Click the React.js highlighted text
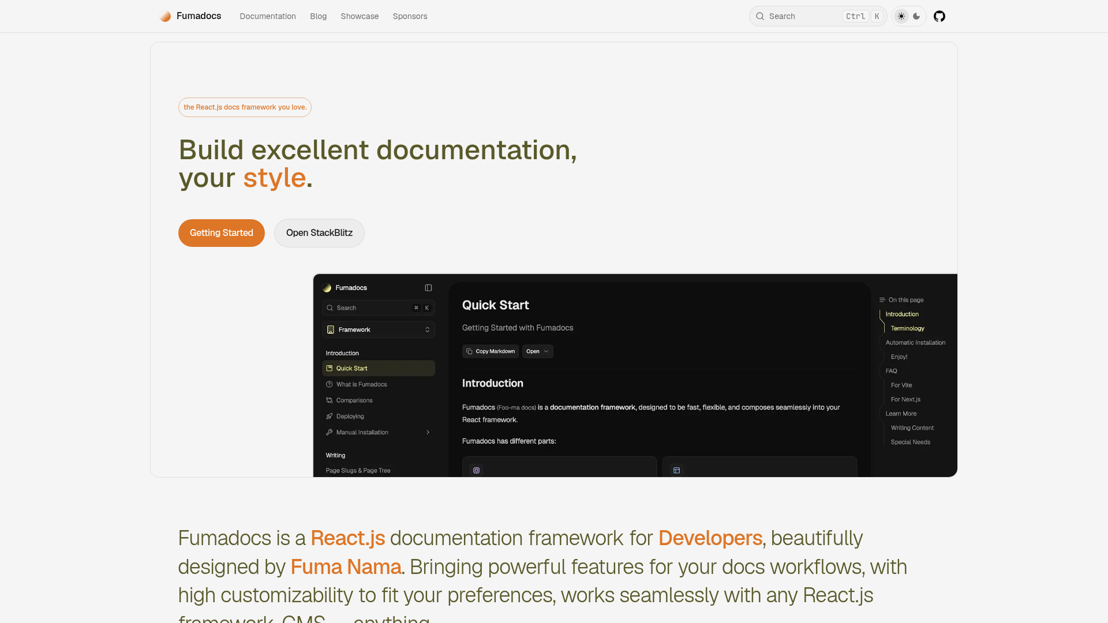The image size is (1108, 623). 347,538
